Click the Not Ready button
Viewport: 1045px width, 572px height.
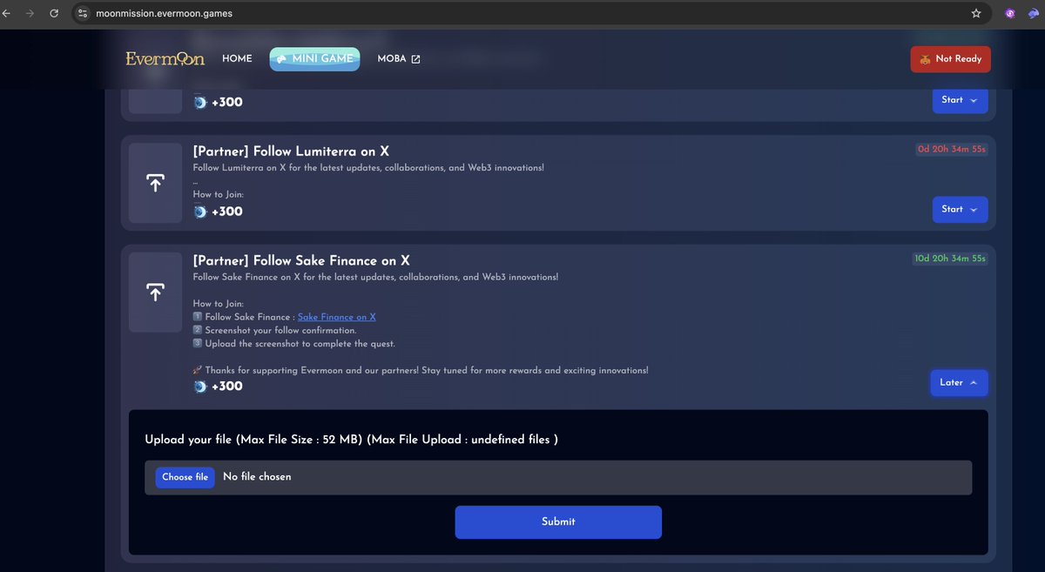[951, 59]
